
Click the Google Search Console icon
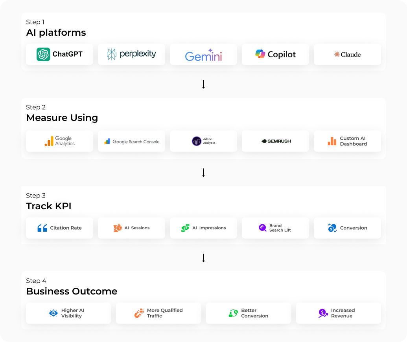coord(107,141)
